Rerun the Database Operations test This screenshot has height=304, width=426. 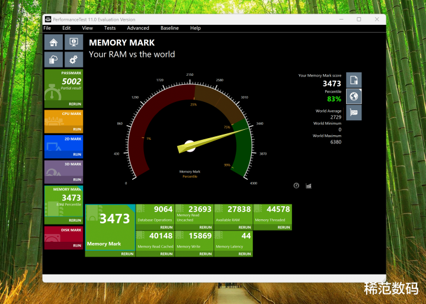click(x=166, y=227)
